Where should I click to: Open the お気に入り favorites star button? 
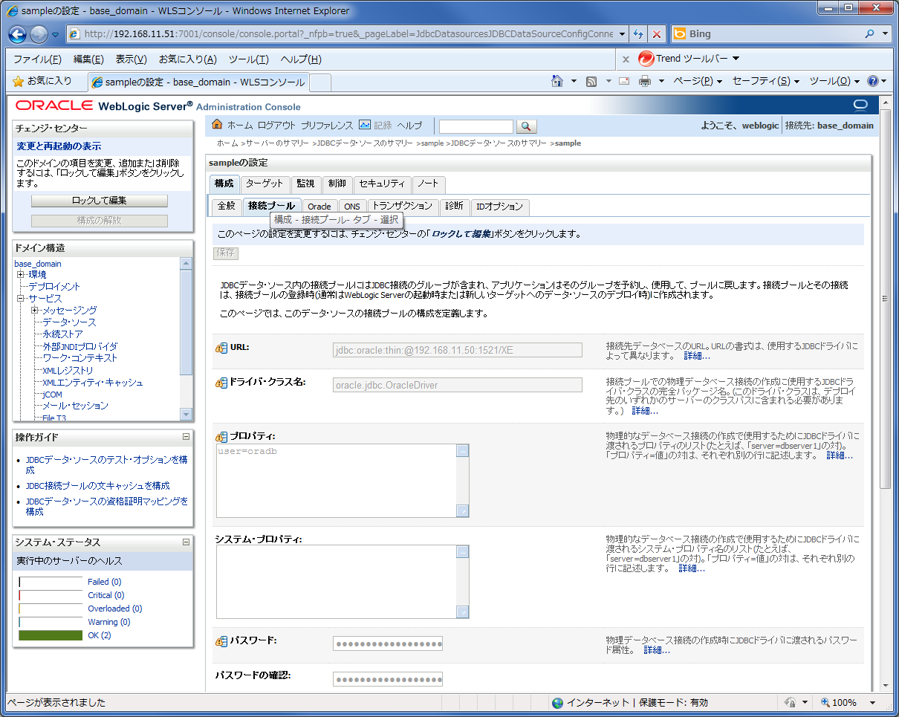pyautogui.click(x=42, y=81)
